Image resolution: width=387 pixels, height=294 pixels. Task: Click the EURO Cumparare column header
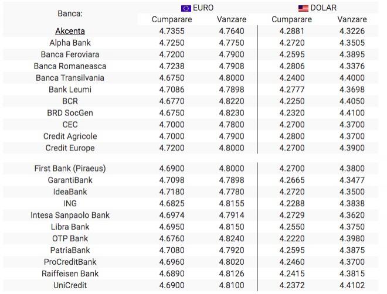pos(172,19)
